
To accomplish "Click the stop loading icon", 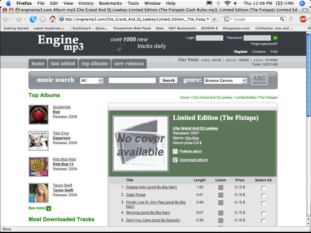I will (43, 19).
